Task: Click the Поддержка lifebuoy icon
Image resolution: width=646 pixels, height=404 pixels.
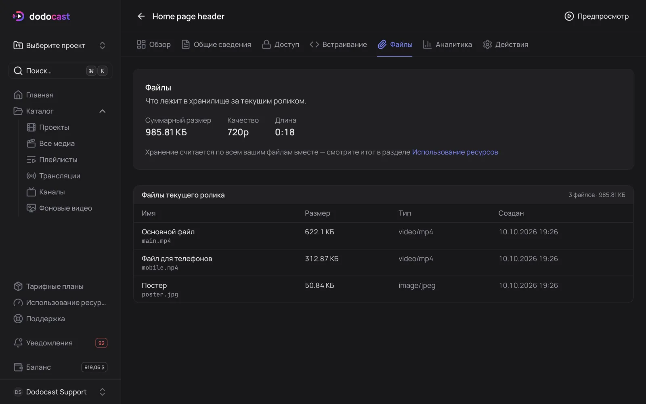Action: (x=18, y=319)
